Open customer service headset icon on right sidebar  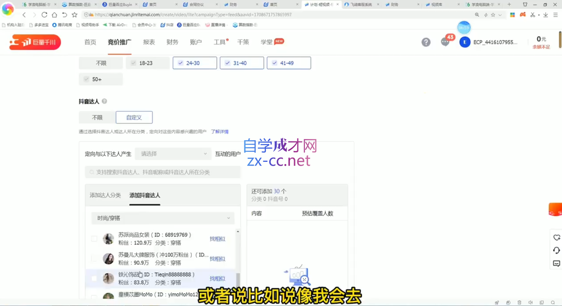point(556,251)
